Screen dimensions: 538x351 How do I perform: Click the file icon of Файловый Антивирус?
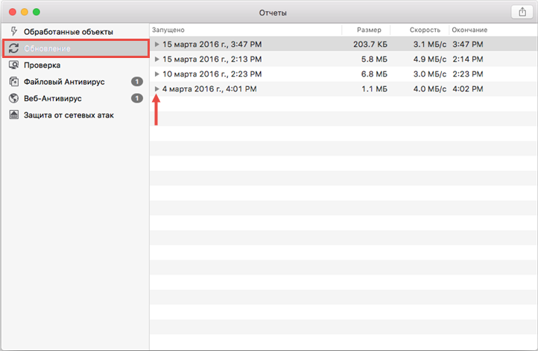(x=13, y=82)
